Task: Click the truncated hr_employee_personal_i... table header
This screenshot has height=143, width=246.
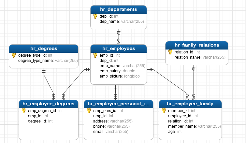Action: coord(119,104)
